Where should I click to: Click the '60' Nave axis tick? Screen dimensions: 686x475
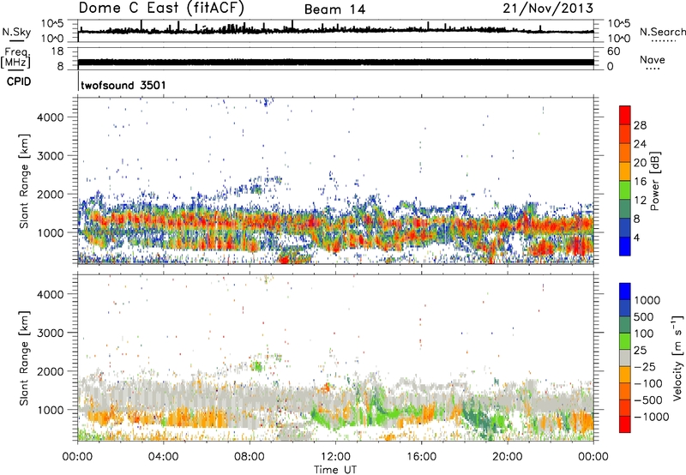point(613,51)
